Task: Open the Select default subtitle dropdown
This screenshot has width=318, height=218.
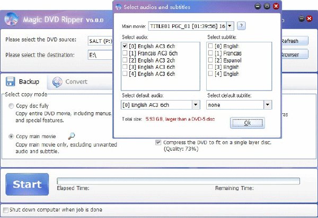Action: coord(268,105)
